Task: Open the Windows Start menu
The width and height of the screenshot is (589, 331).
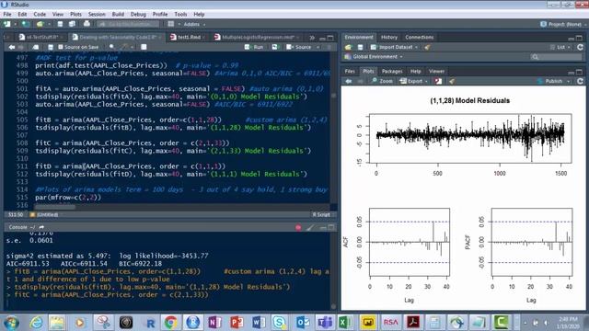Action: pyautogui.click(x=11, y=323)
